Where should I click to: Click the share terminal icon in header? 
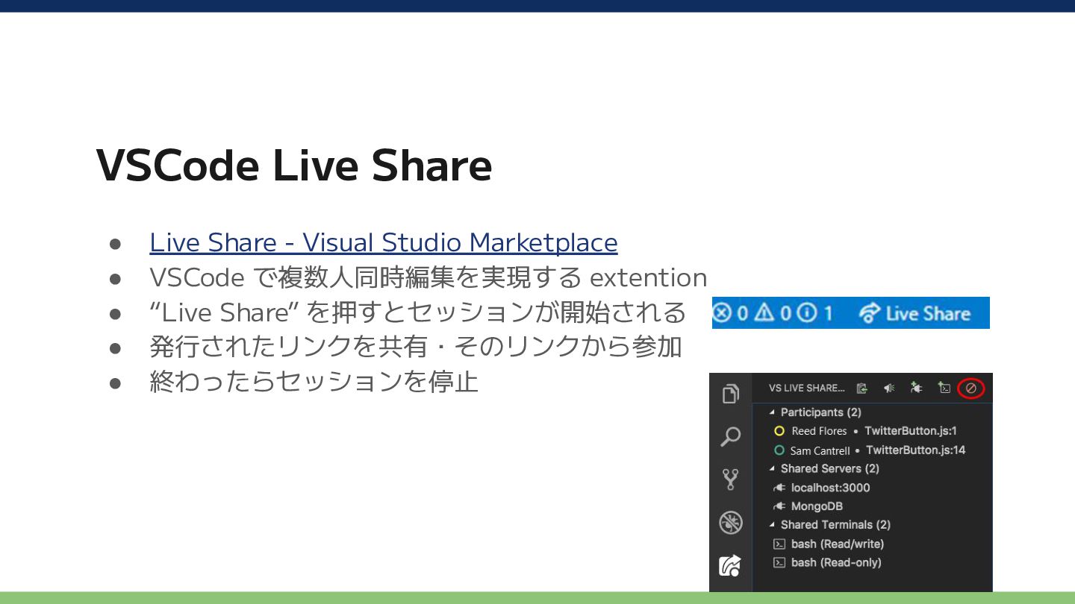coord(944,388)
